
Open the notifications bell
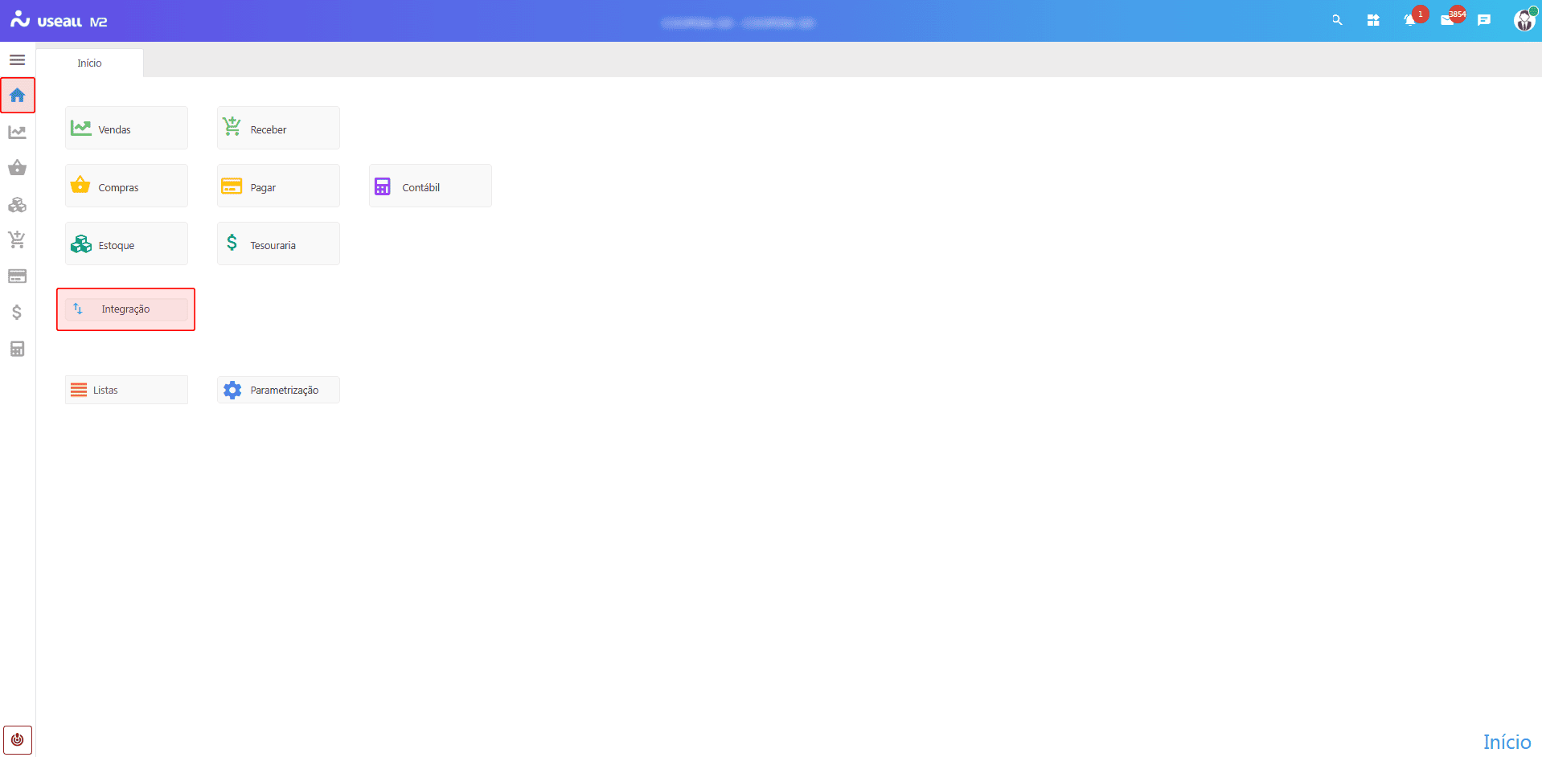click(x=1409, y=20)
